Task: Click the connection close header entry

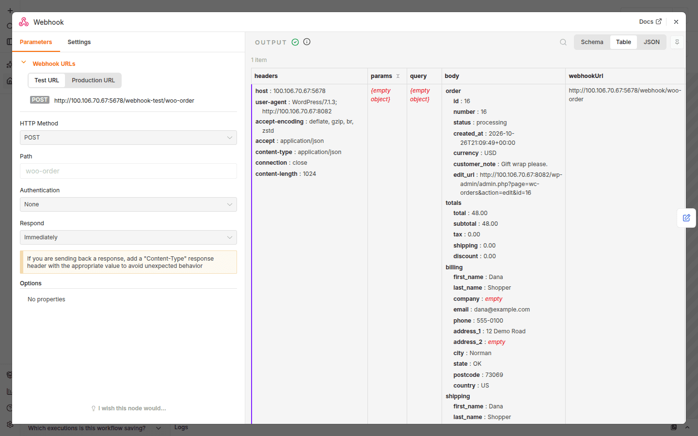Action: (281, 163)
